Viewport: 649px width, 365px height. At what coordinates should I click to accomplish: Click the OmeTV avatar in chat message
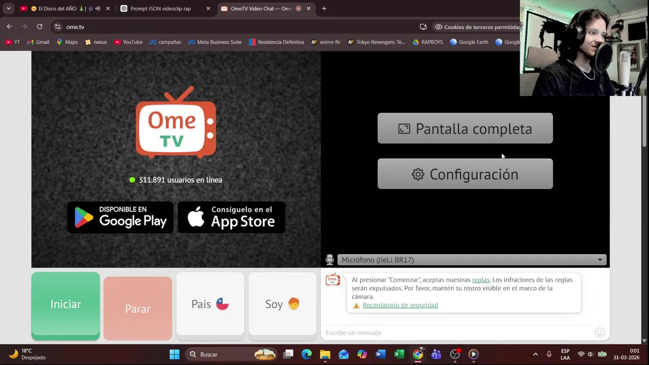pos(333,279)
